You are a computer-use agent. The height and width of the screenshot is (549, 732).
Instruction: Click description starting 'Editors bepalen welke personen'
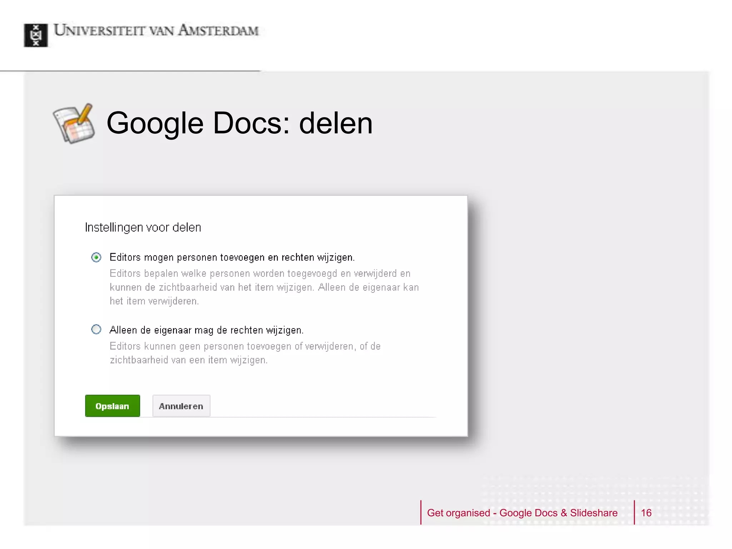tap(264, 287)
